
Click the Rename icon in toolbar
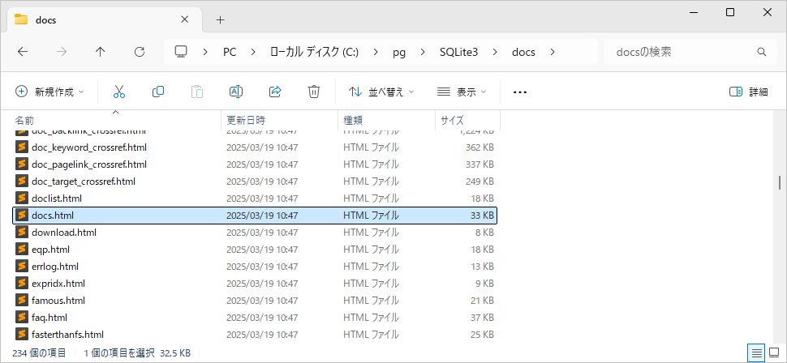point(236,92)
